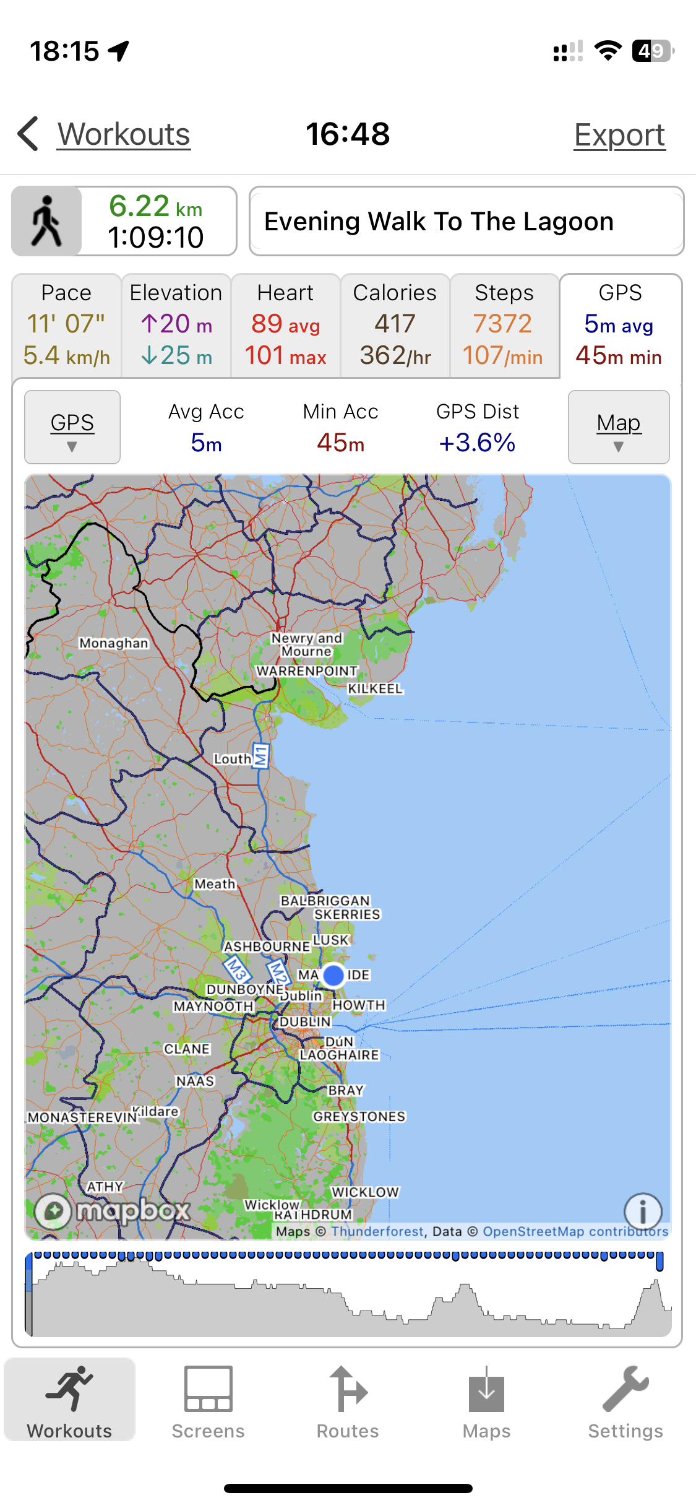Open the OpenStreetMap contributors link
Viewport: 696px width, 1508px height.
point(575,1231)
